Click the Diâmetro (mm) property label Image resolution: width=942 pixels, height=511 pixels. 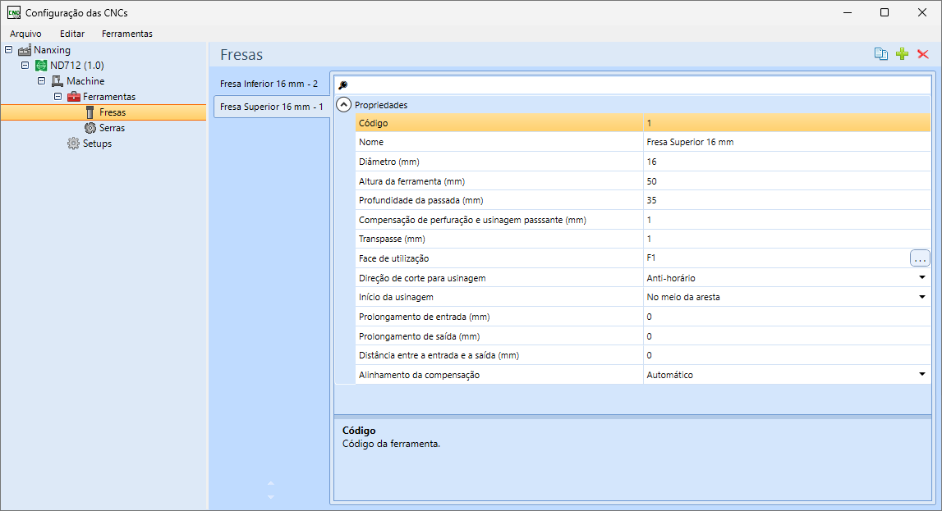pyautogui.click(x=388, y=162)
